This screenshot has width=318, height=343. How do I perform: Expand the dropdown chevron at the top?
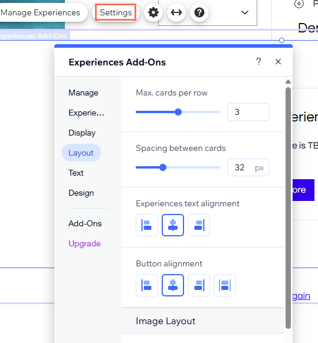coord(245,12)
